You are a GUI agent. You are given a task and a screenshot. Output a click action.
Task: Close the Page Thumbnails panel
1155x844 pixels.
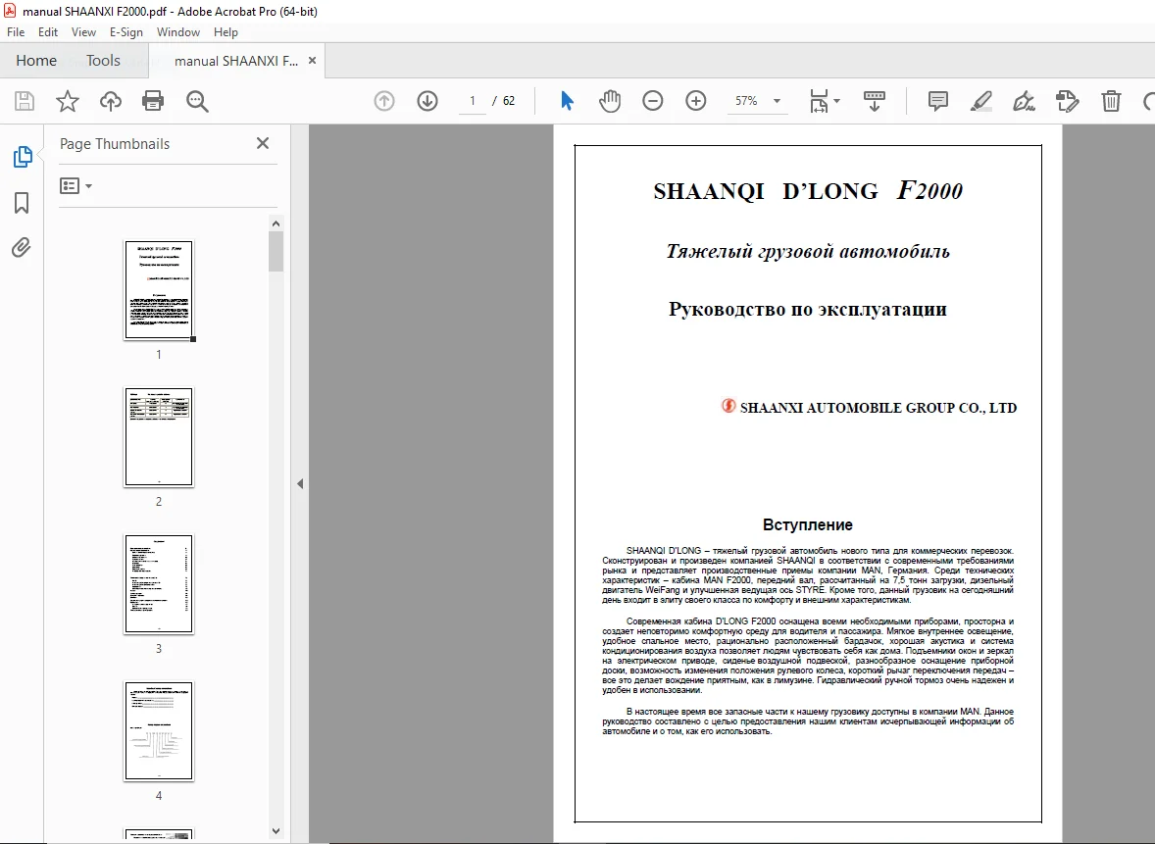[x=263, y=144]
